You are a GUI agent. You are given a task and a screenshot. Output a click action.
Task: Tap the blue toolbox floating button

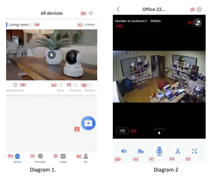point(88,123)
